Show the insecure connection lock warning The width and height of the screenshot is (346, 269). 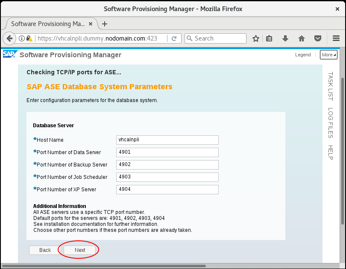coord(29,38)
